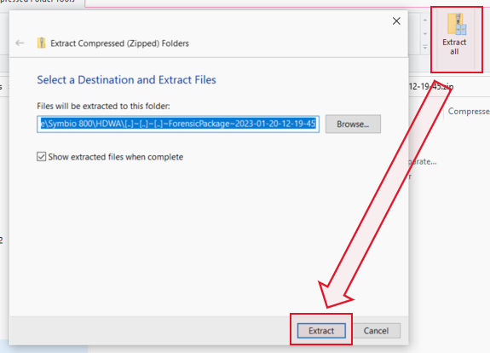
Task: Click the back arrow in the dialog header
Action: 20,43
